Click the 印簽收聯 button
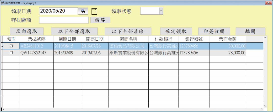273x112 pixels. tap(214, 31)
